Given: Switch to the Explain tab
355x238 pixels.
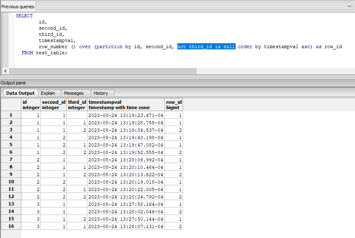Looking at the screenshot, I should pos(47,93).
